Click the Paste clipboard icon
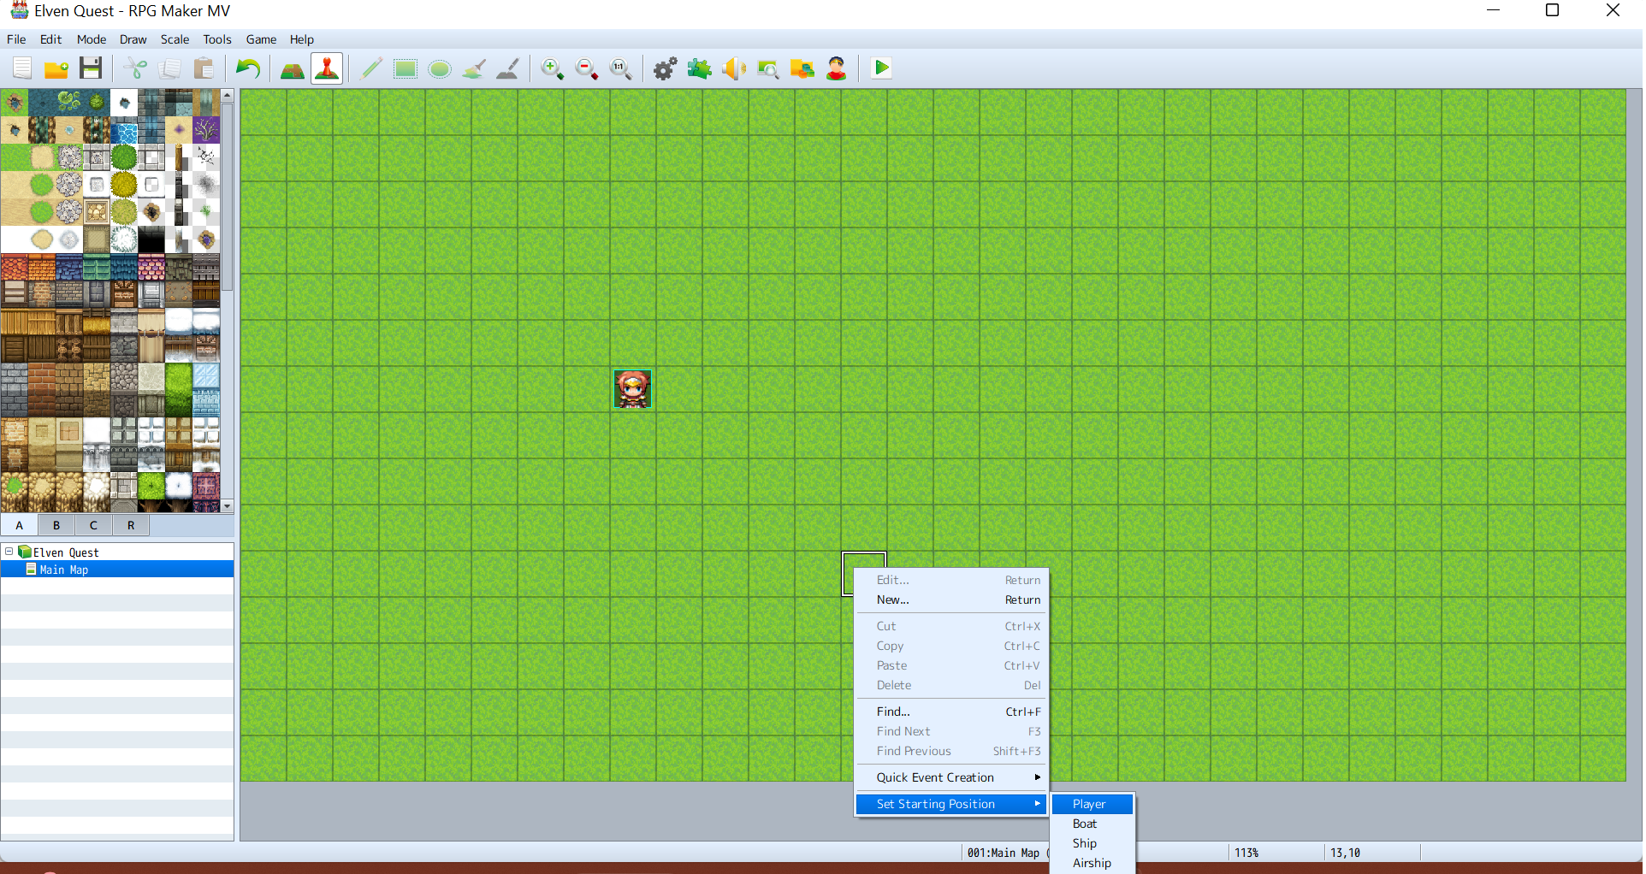Image resolution: width=1646 pixels, height=874 pixels. coord(204,68)
